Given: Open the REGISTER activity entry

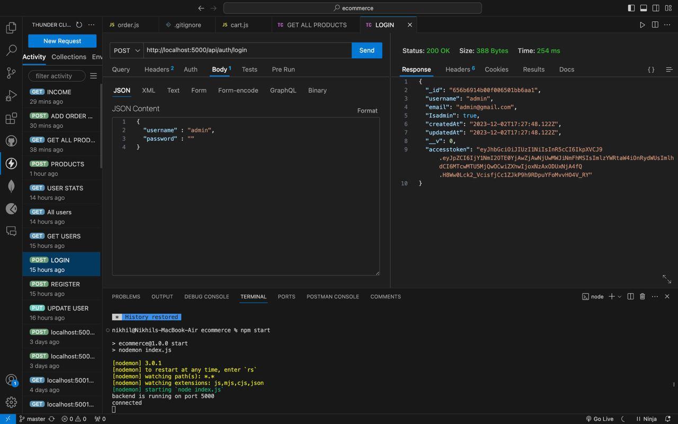Looking at the screenshot, I should [x=61, y=288].
